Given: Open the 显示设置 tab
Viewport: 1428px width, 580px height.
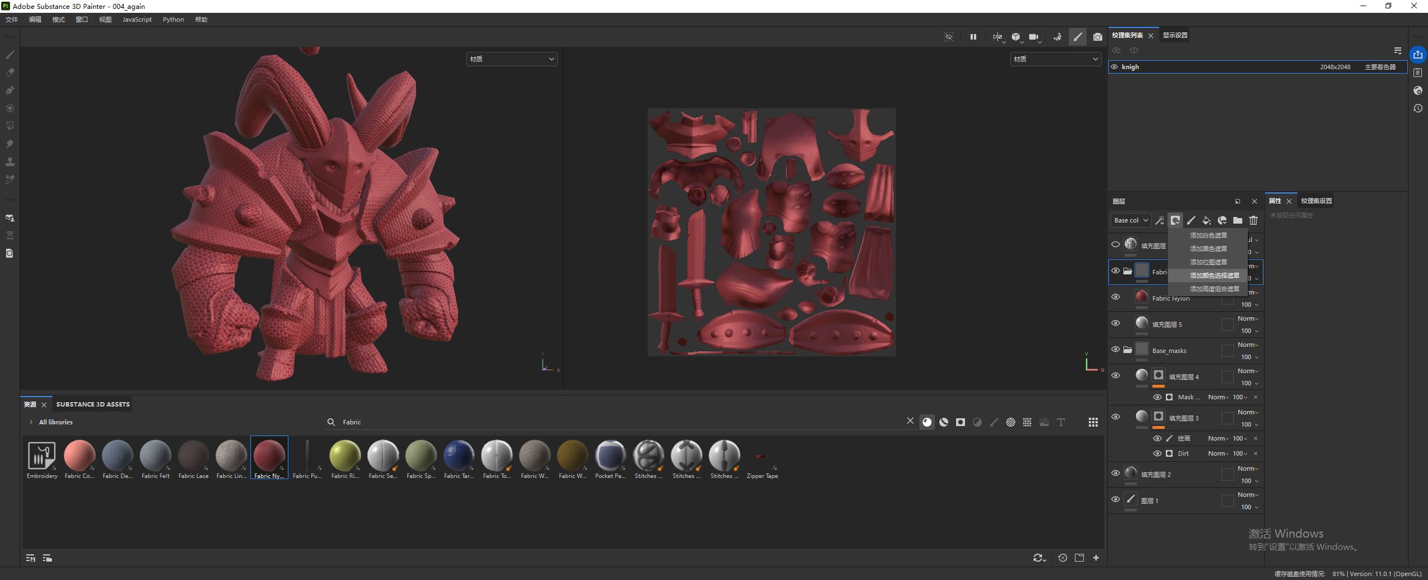Looking at the screenshot, I should coord(1175,35).
